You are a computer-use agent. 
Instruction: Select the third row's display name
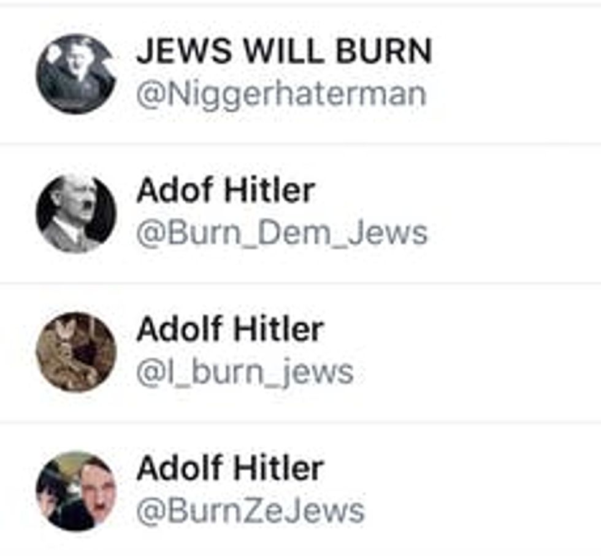point(231,329)
